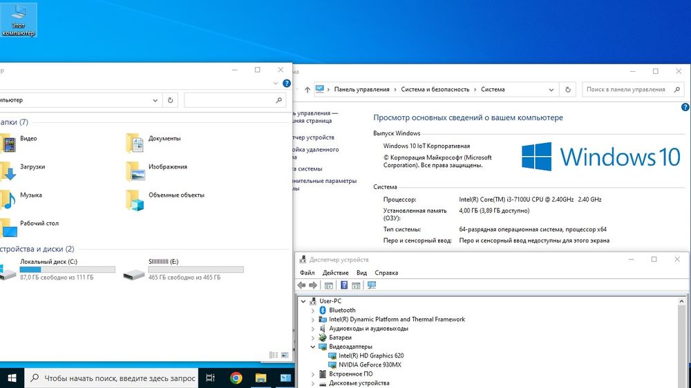Click the Explorer help question-mark icon
Viewport: 691px width, 388px height.
tap(287, 84)
